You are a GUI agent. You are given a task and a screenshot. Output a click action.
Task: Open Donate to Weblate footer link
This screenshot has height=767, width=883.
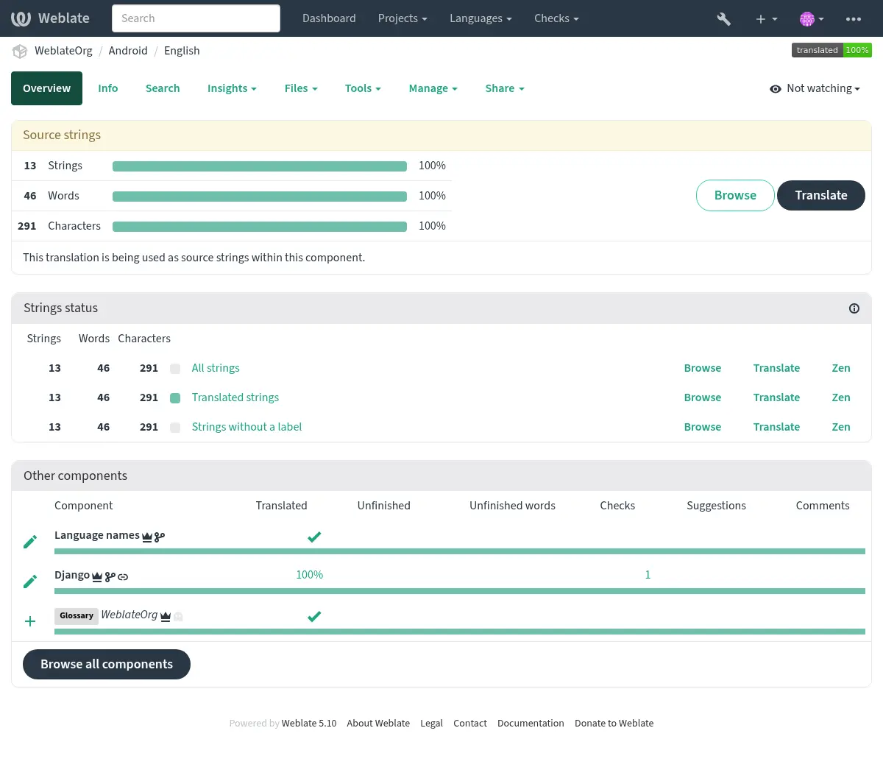click(x=614, y=724)
